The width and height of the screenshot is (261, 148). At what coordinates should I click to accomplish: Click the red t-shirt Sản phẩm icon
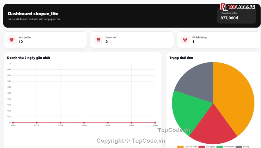(12, 40)
